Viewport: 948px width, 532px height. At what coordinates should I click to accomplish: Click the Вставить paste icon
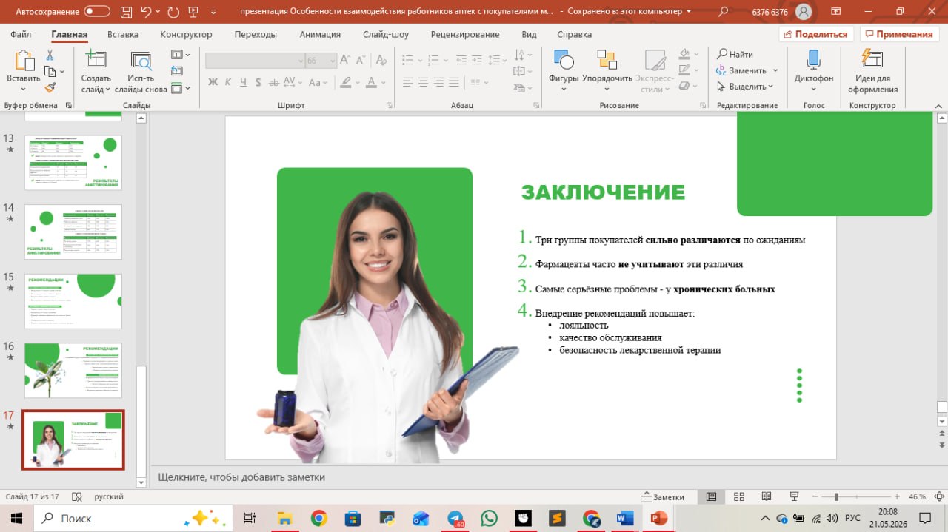pos(24,61)
